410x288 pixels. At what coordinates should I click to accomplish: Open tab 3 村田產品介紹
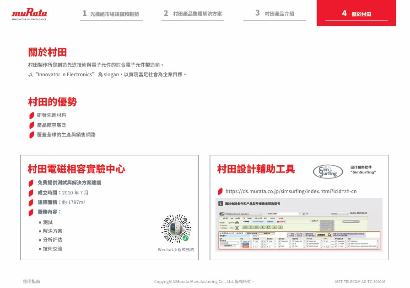click(275, 14)
